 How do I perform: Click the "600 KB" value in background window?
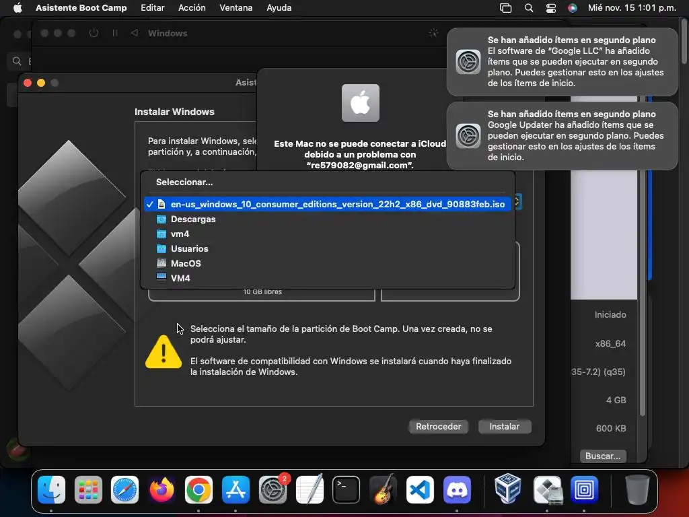(611, 428)
